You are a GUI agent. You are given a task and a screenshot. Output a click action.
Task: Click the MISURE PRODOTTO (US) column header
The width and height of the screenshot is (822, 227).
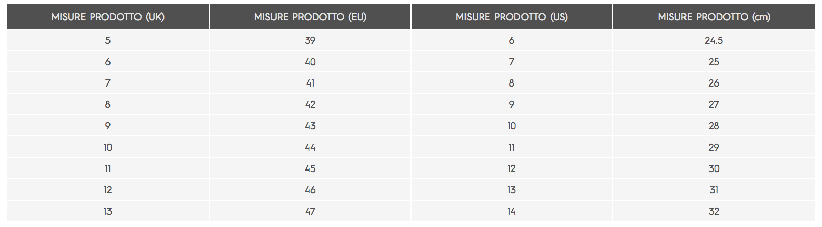[512, 16]
